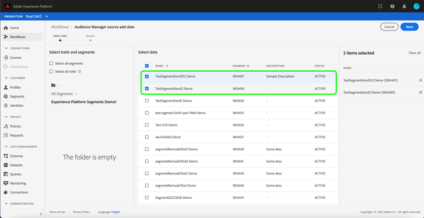This screenshot has height=218, width=424.
Task: Enable Select all segments checkbox
Action: (x=51, y=63)
